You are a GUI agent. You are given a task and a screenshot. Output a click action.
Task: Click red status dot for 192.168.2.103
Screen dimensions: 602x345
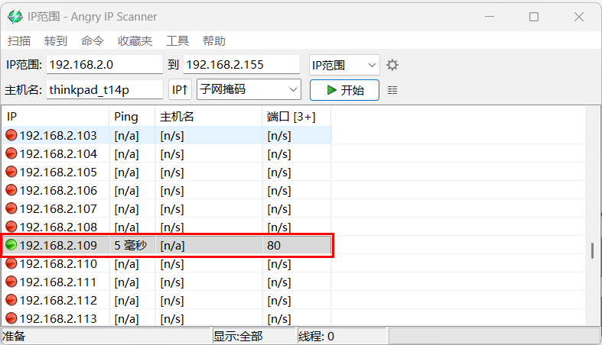pos(11,135)
